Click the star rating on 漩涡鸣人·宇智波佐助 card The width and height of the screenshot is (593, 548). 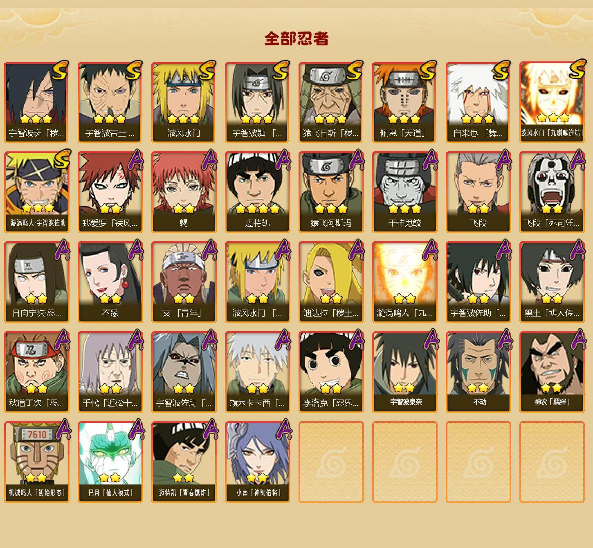tap(38, 208)
